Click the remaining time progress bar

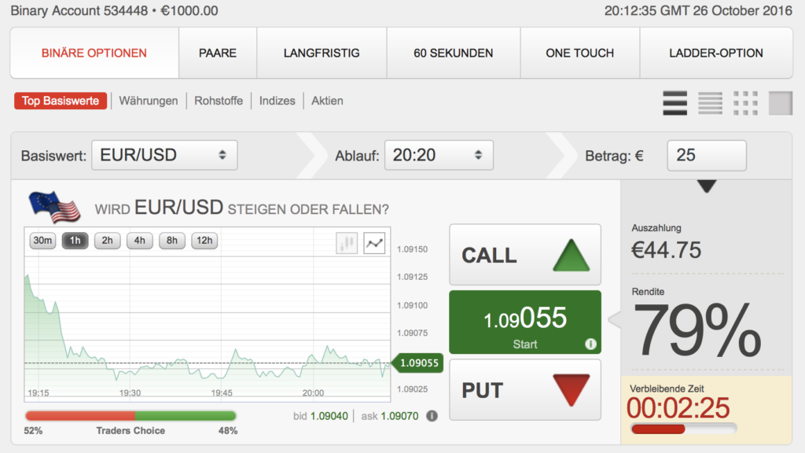[684, 429]
